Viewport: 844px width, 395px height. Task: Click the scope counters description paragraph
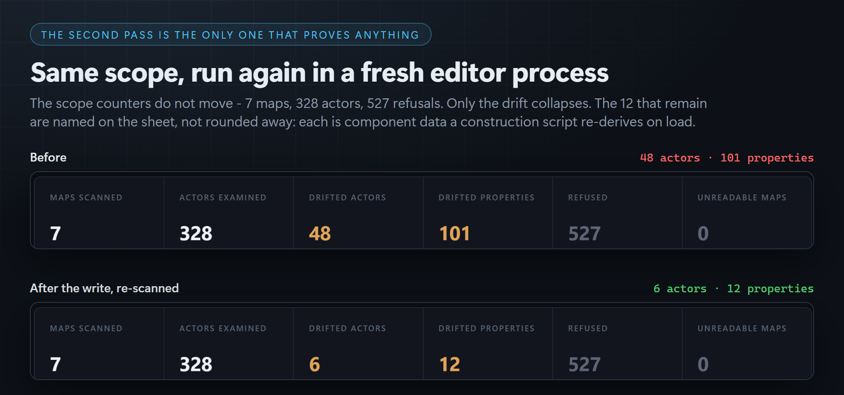[x=368, y=112]
